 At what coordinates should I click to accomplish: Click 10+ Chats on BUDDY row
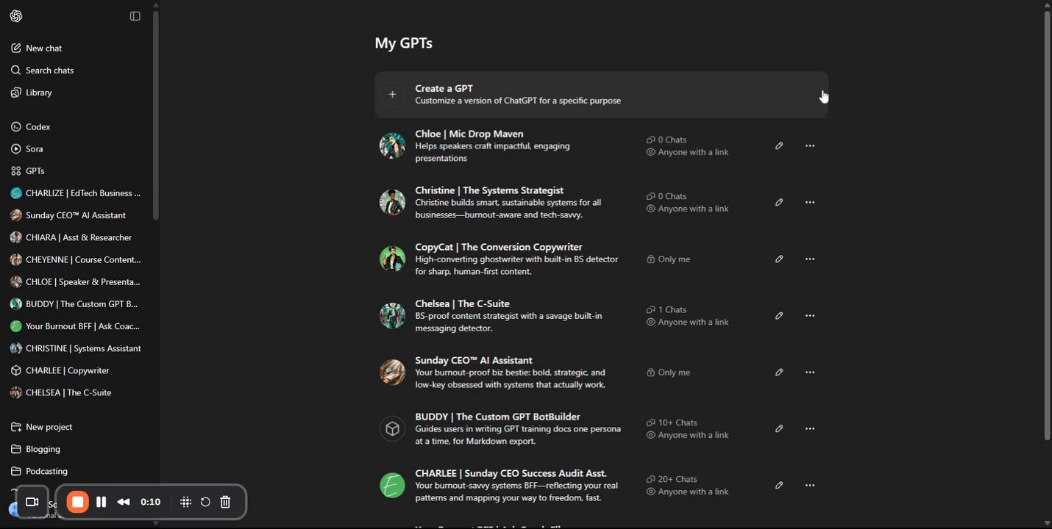(x=672, y=422)
